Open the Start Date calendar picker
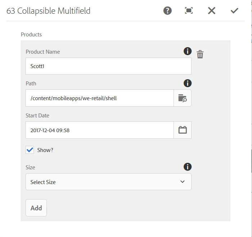The height and width of the screenshot is (237, 252). (183, 130)
